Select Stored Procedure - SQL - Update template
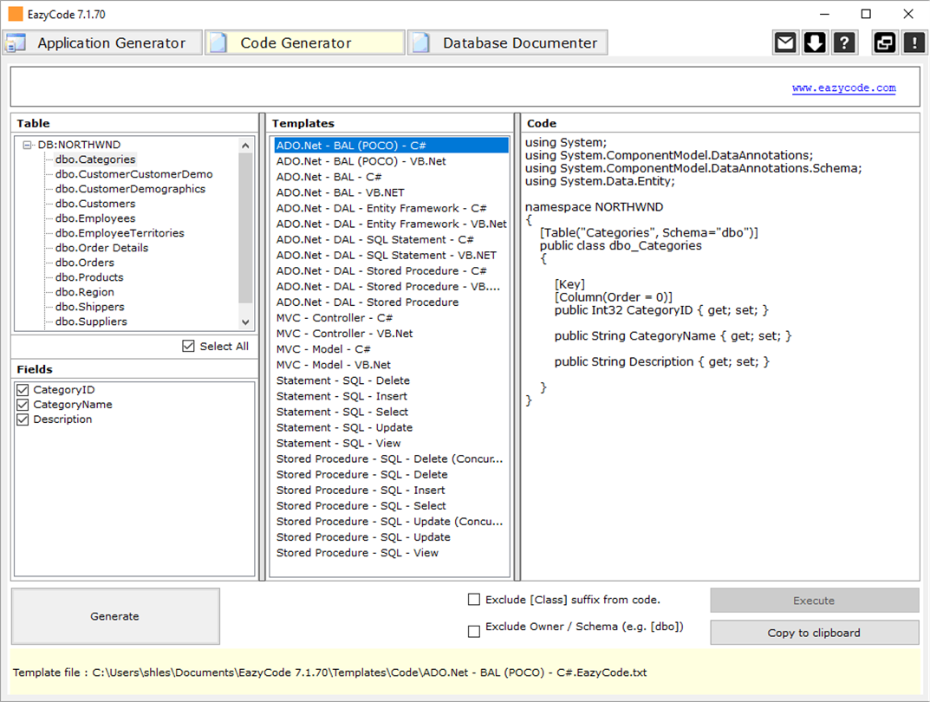The image size is (930, 702). [392, 537]
